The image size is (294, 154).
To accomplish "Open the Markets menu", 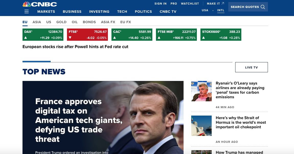I will 46,11.
